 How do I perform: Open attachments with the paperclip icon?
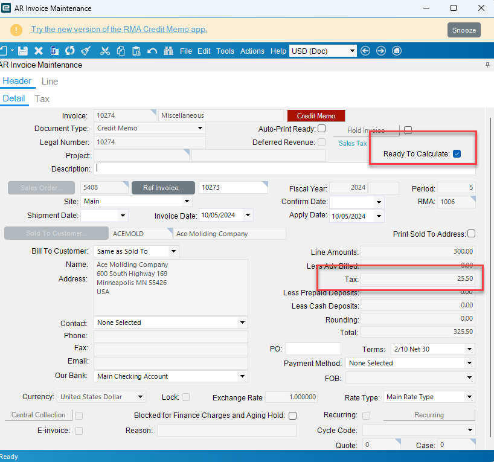tap(54, 51)
